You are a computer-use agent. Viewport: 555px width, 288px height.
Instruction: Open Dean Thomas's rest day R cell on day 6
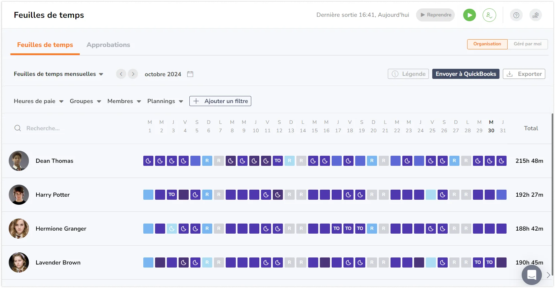pos(207,161)
